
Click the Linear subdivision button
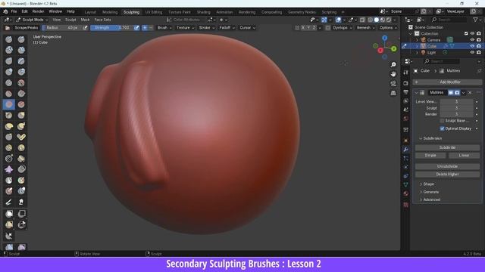pyautogui.click(x=464, y=156)
